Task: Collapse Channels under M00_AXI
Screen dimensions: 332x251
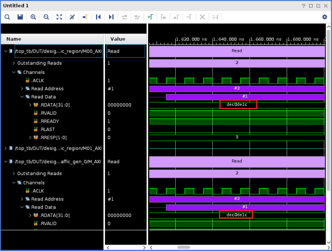Action: pyautogui.click(x=14, y=72)
